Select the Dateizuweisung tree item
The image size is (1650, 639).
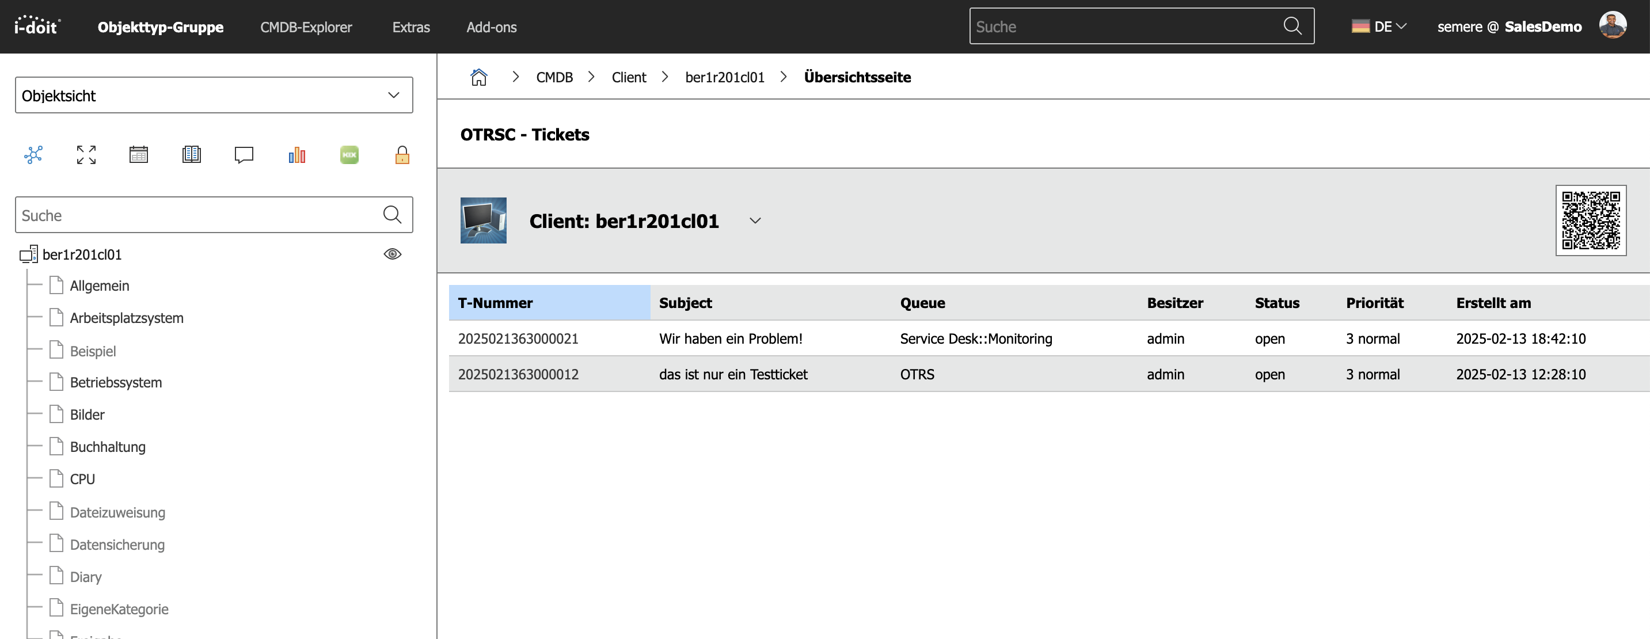pyautogui.click(x=117, y=512)
